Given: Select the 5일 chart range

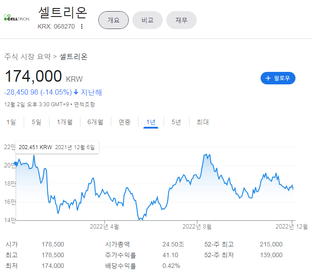Looking at the screenshot, I should point(36,122).
